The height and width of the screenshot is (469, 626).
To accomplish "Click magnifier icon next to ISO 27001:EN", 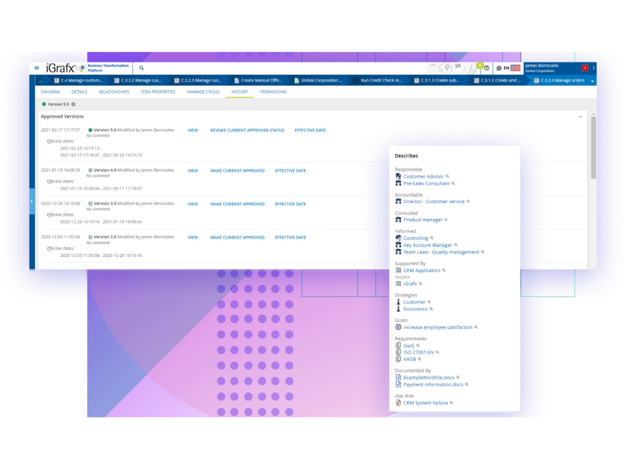I will (437, 352).
